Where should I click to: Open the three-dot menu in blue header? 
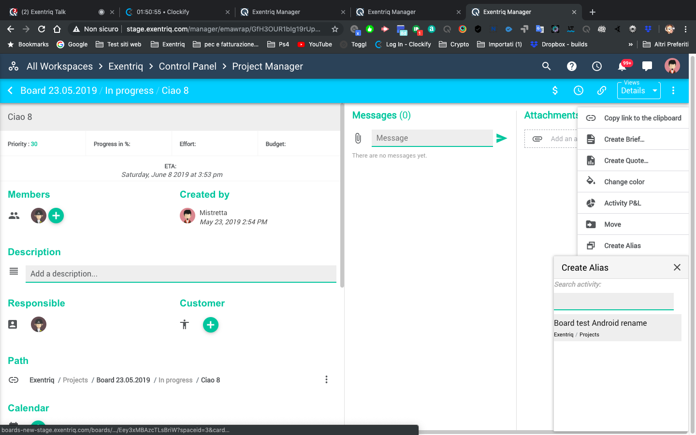point(673,90)
